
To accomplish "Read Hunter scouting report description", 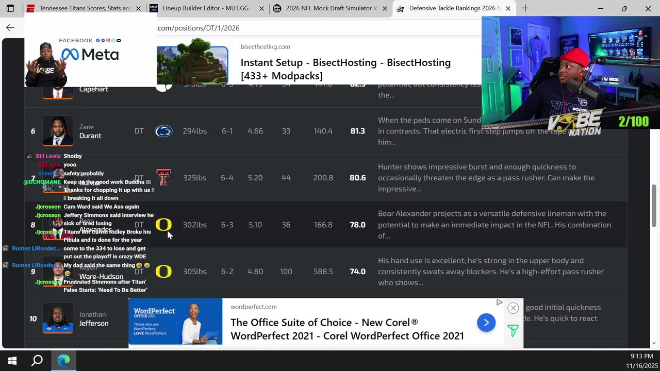I will point(486,178).
